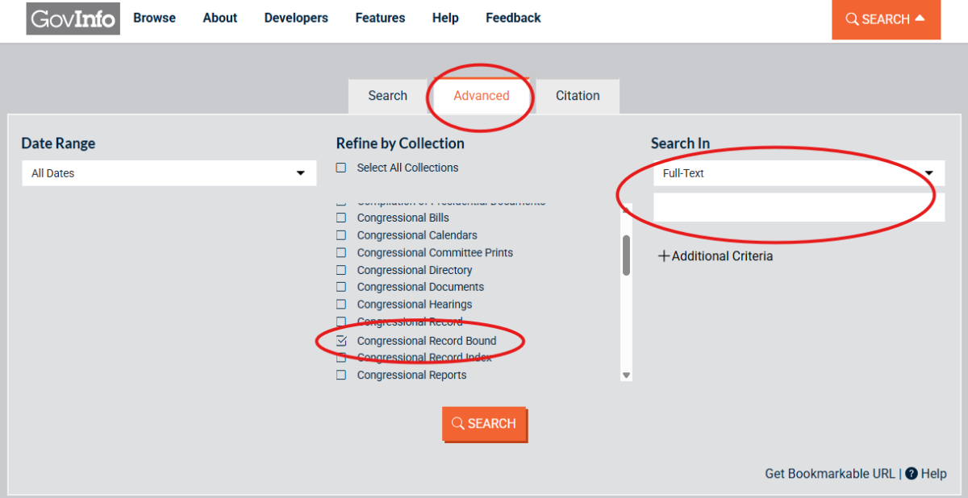Screen dimensions: 968x498
Task: Expand the All Dates date range dropdown
Action: [169, 173]
